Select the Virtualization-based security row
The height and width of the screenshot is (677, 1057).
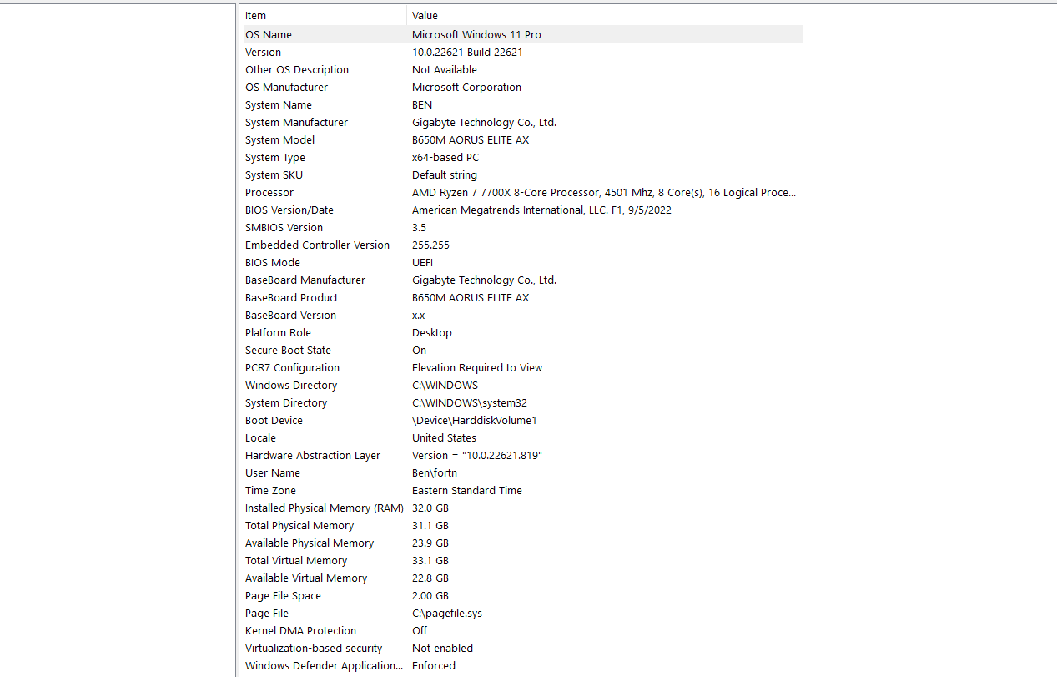pos(522,648)
